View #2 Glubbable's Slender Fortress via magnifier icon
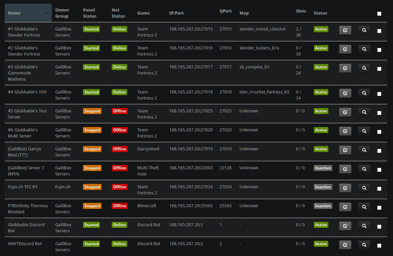This screenshot has height=256, width=393. pyautogui.click(x=364, y=49)
